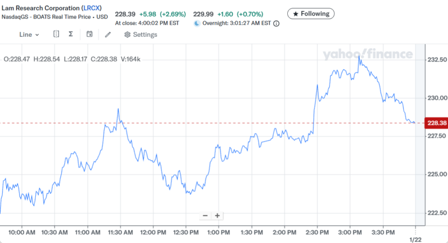Image resolution: width=448 pixels, height=243 pixels.
Task: Click the 11:30 AM time axis label
Action: (120, 232)
